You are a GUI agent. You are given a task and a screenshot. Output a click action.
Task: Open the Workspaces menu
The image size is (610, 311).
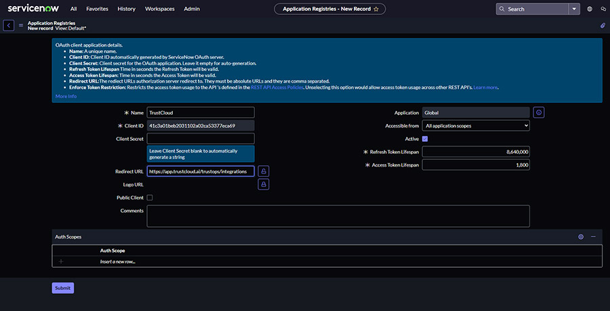pyautogui.click(x=160, y=9)
